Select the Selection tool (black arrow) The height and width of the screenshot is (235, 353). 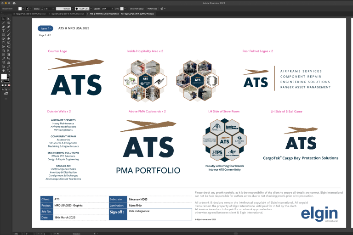(x=3, y=19)
